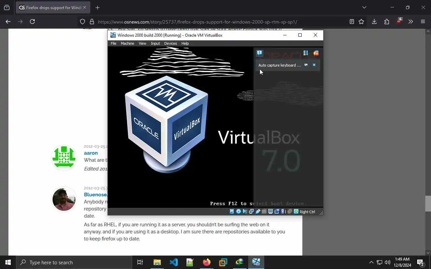
Task: Toggle the VirtualBox notification center icon
Action: tap(259, 53)
